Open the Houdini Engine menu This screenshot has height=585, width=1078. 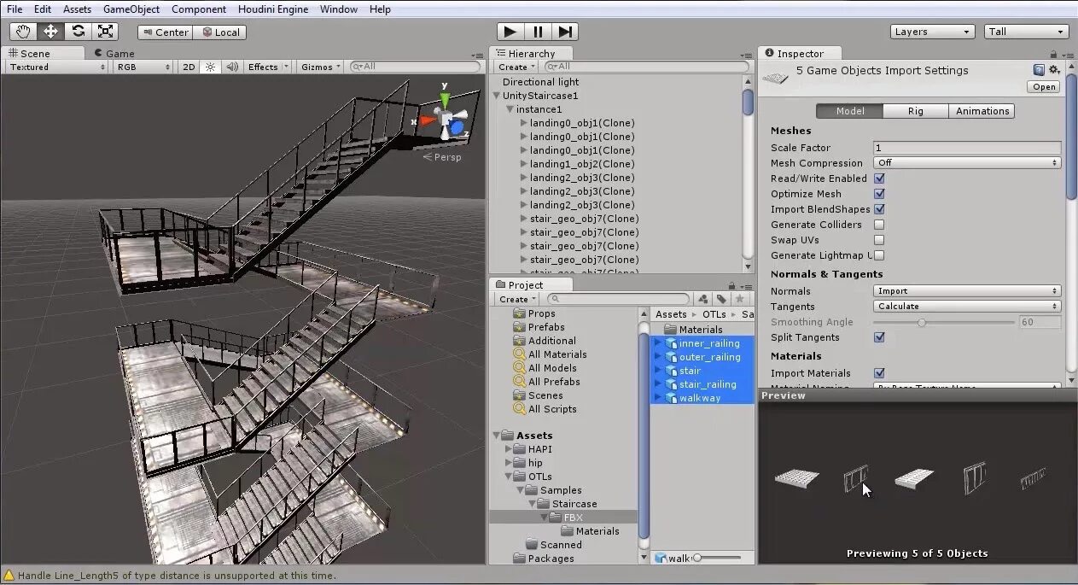(x=273, y=9)
